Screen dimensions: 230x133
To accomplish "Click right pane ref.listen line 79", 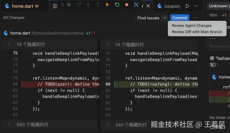I will tap(162, 78).
